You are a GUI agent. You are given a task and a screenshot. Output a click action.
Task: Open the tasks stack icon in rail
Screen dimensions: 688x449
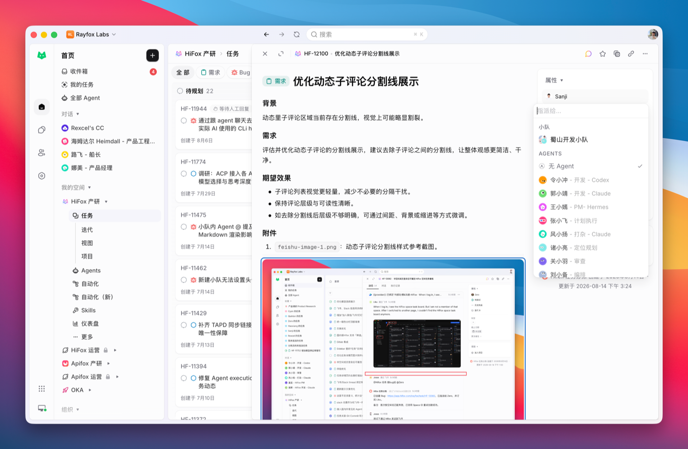(42, 130)
